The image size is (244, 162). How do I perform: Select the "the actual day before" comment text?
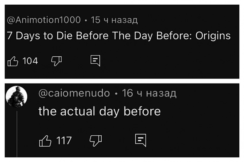(x=99, y=111)
